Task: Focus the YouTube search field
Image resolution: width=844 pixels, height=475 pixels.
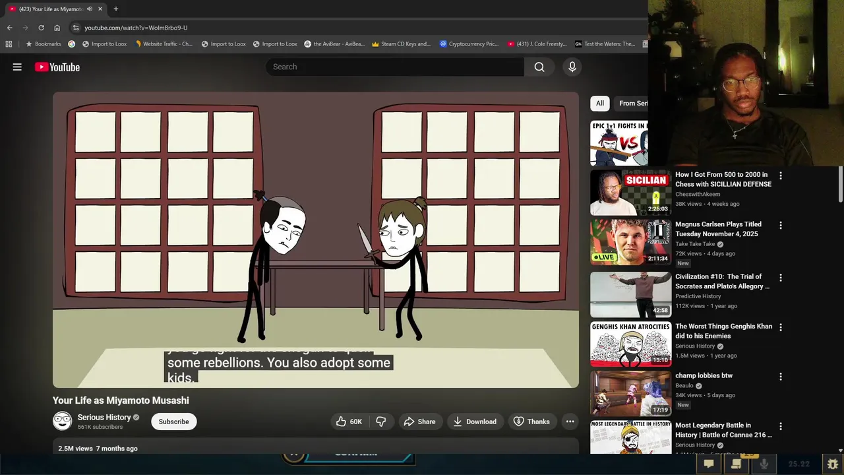Action: (x=395, y=67)
